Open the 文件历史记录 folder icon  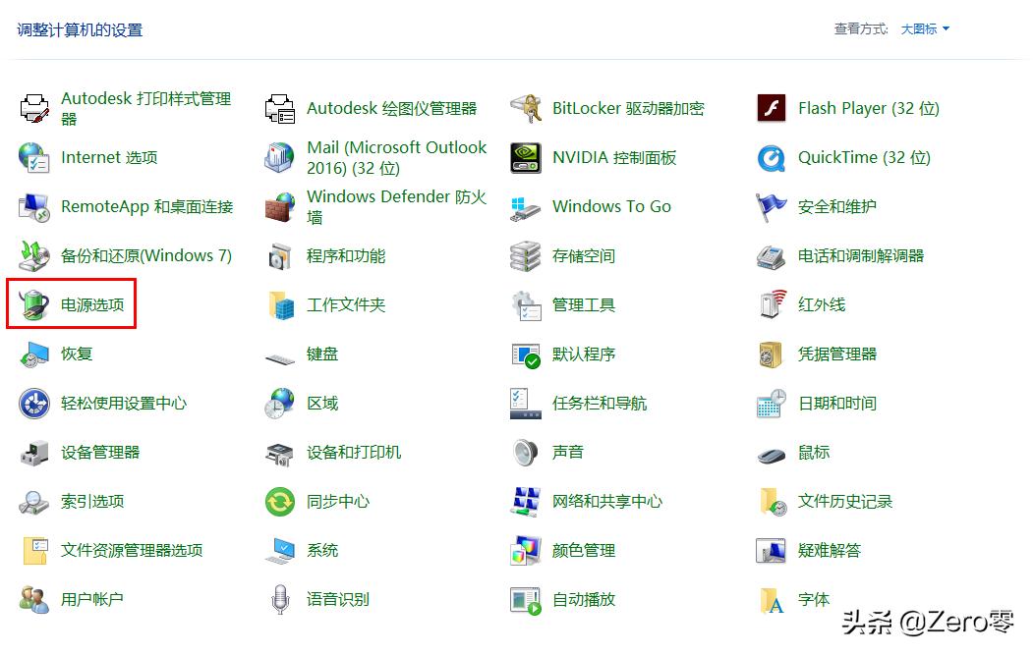tap(772, 502)
